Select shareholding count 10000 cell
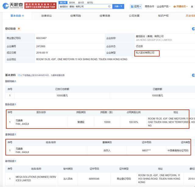Viewport: 195px width, 187px height. tap(107, 122)
